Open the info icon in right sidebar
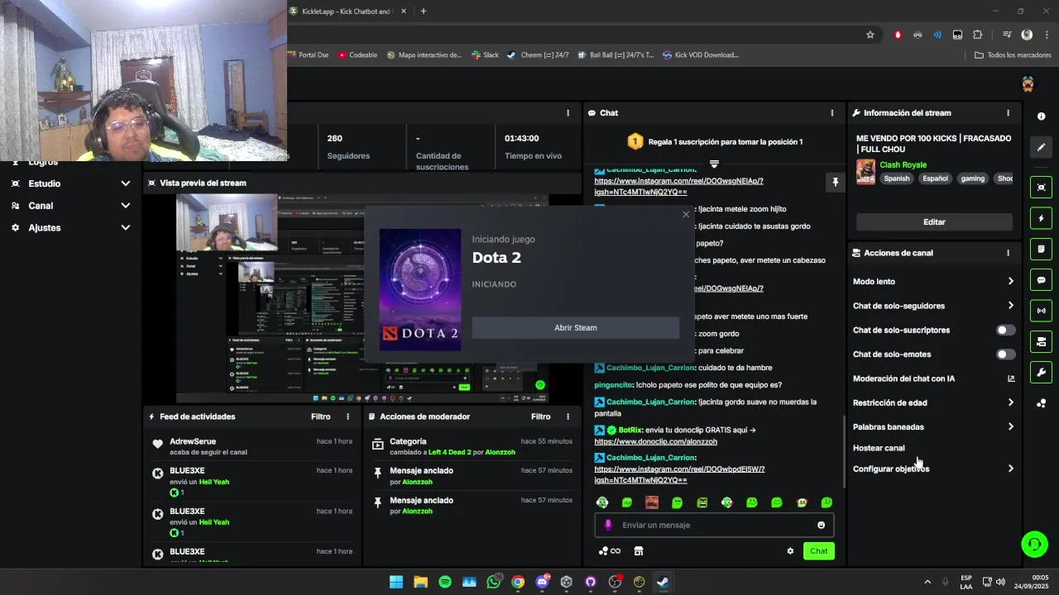This screenshot has width=1059, height=595. [x=1041, y=117]
